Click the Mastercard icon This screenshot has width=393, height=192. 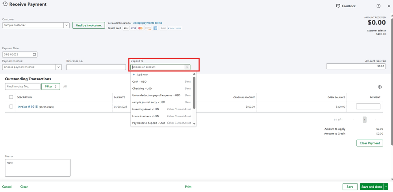(x=140, y=28)
